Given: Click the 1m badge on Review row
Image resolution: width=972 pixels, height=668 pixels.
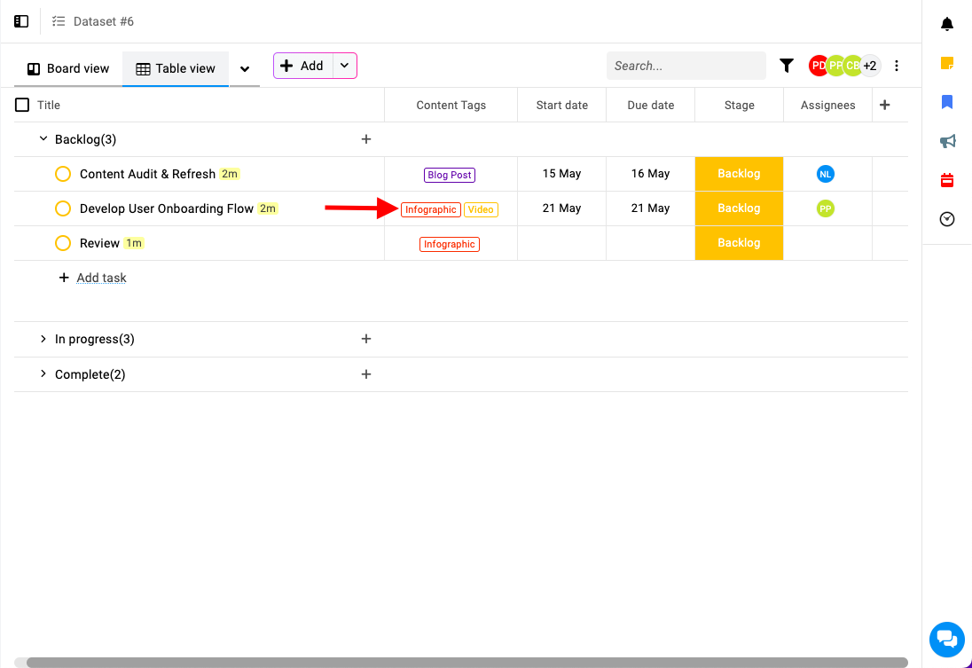Looking at the screenshot, I should 134,243.
